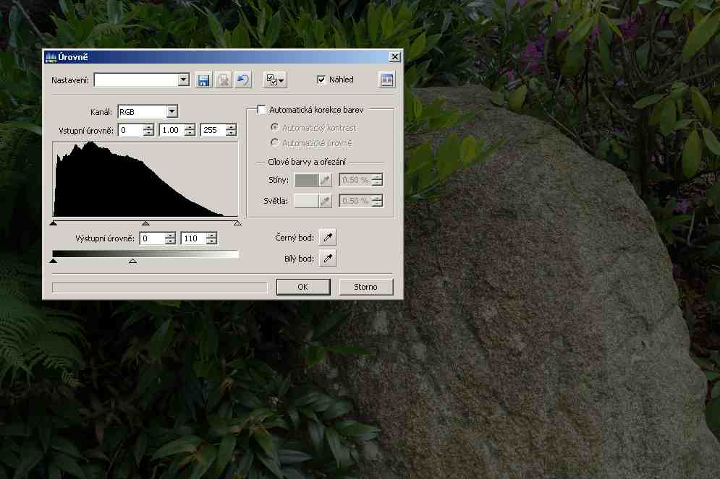Click the Výstupní úrovně 110 input field
Viewport: 720px width, 479px height.
pos(192,238)
